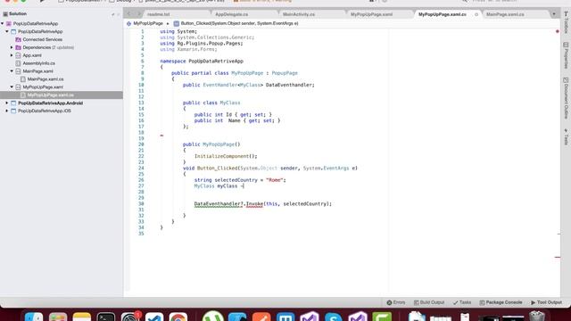Collapse the MyPopUpPage.xaml node
The height and width of the screenshot is (321, 571).
(12, 87)
